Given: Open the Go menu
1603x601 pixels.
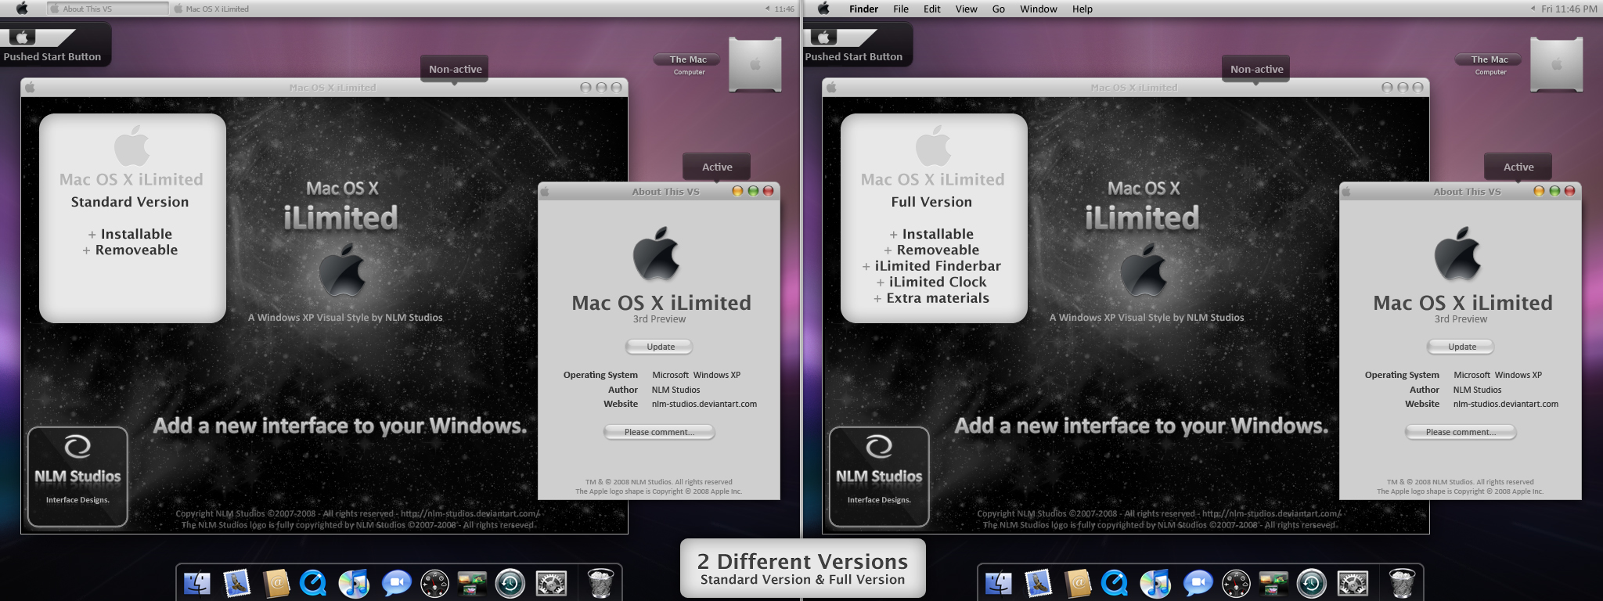Looking at the screenshot, I should 999,9.
